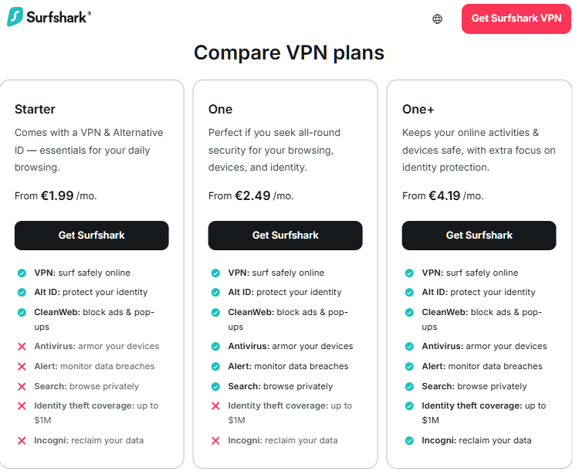579x475 pixels.
Task: Click Starter plan's VPN checkmark icon
Action: (x=21, y=273)
